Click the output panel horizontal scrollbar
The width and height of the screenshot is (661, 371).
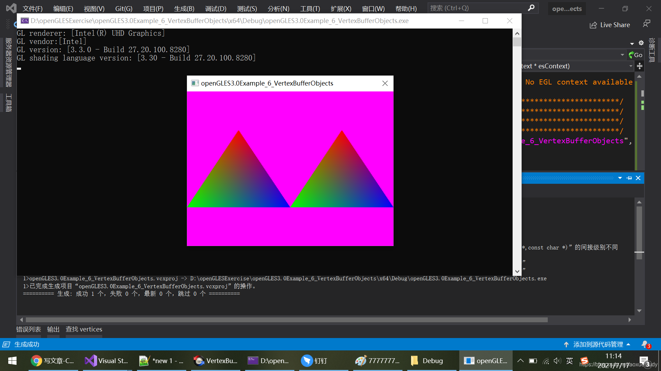pyautogui.click(x=286, y=320)
